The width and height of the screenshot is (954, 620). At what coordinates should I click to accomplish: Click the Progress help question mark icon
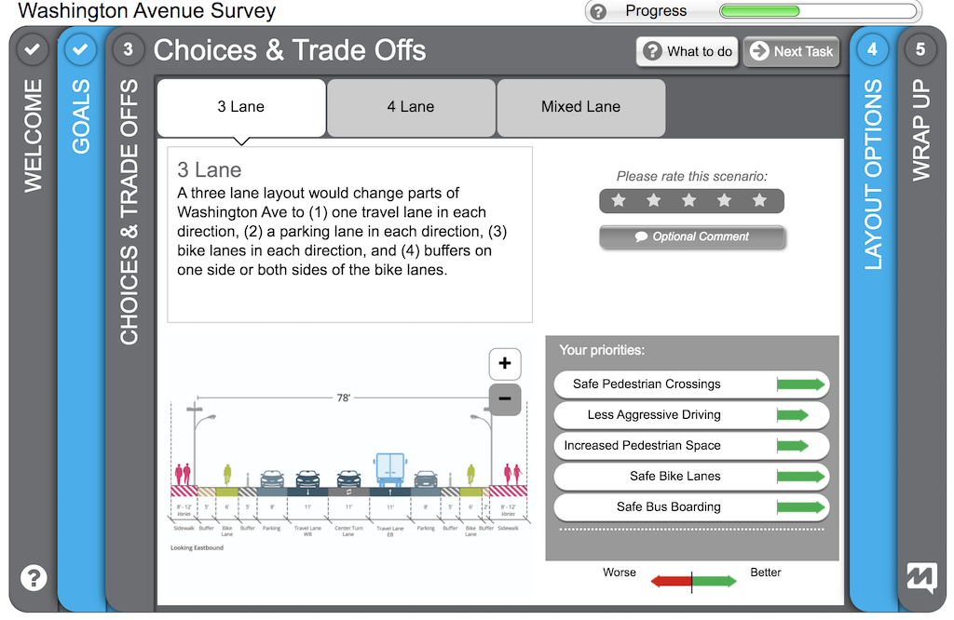coord(599,12)
